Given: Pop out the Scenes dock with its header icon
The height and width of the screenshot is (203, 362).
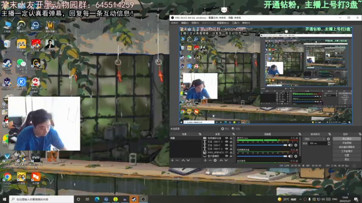Looking at the screenshot, I should pos(200,134).
